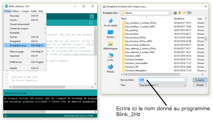Select folder Fonction_AND
Screen dimensions: 213x122
(133, 56)
